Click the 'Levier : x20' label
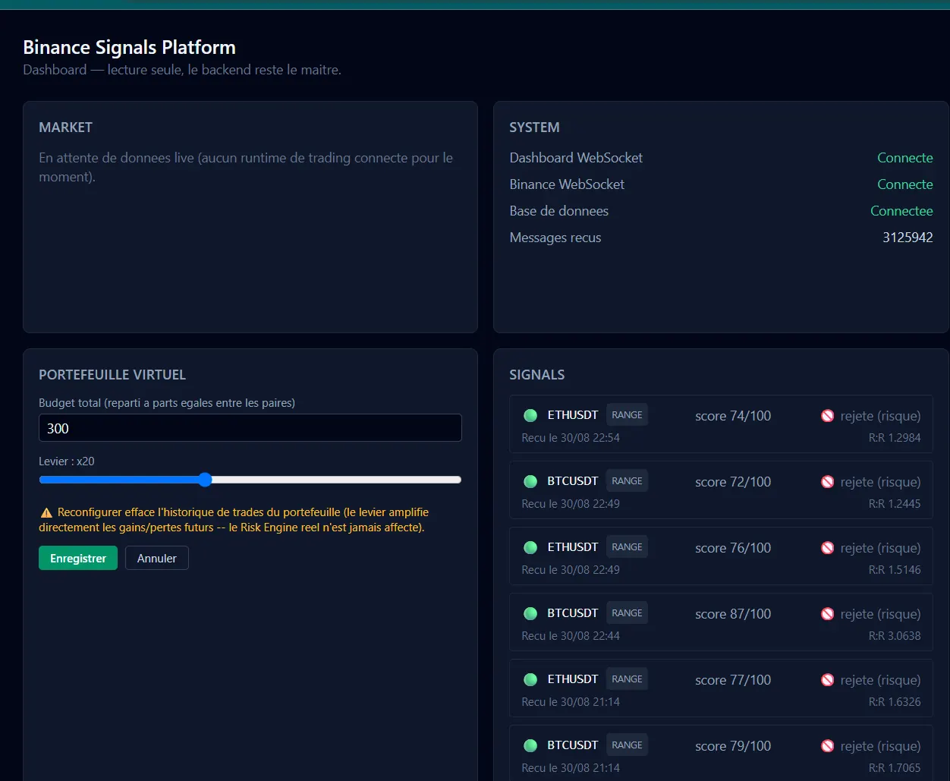 point(67,461)
